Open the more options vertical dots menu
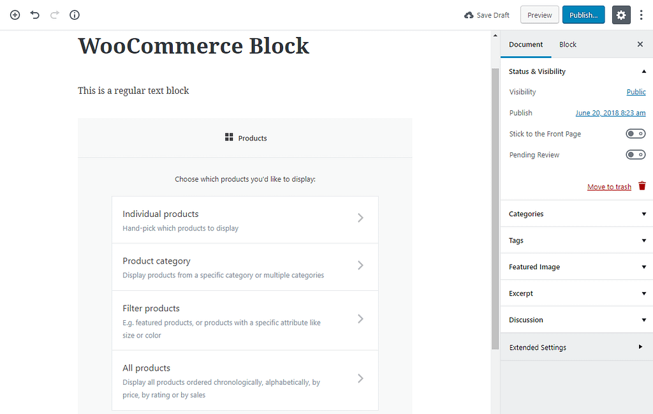The image size is (653, 414). click(x=641, y=15)
